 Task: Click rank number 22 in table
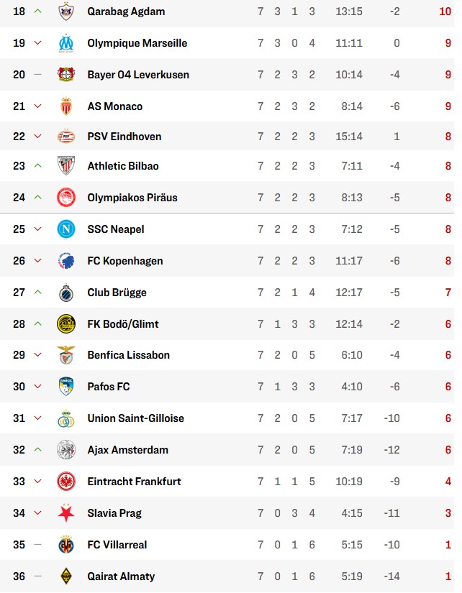pos(19,137)
